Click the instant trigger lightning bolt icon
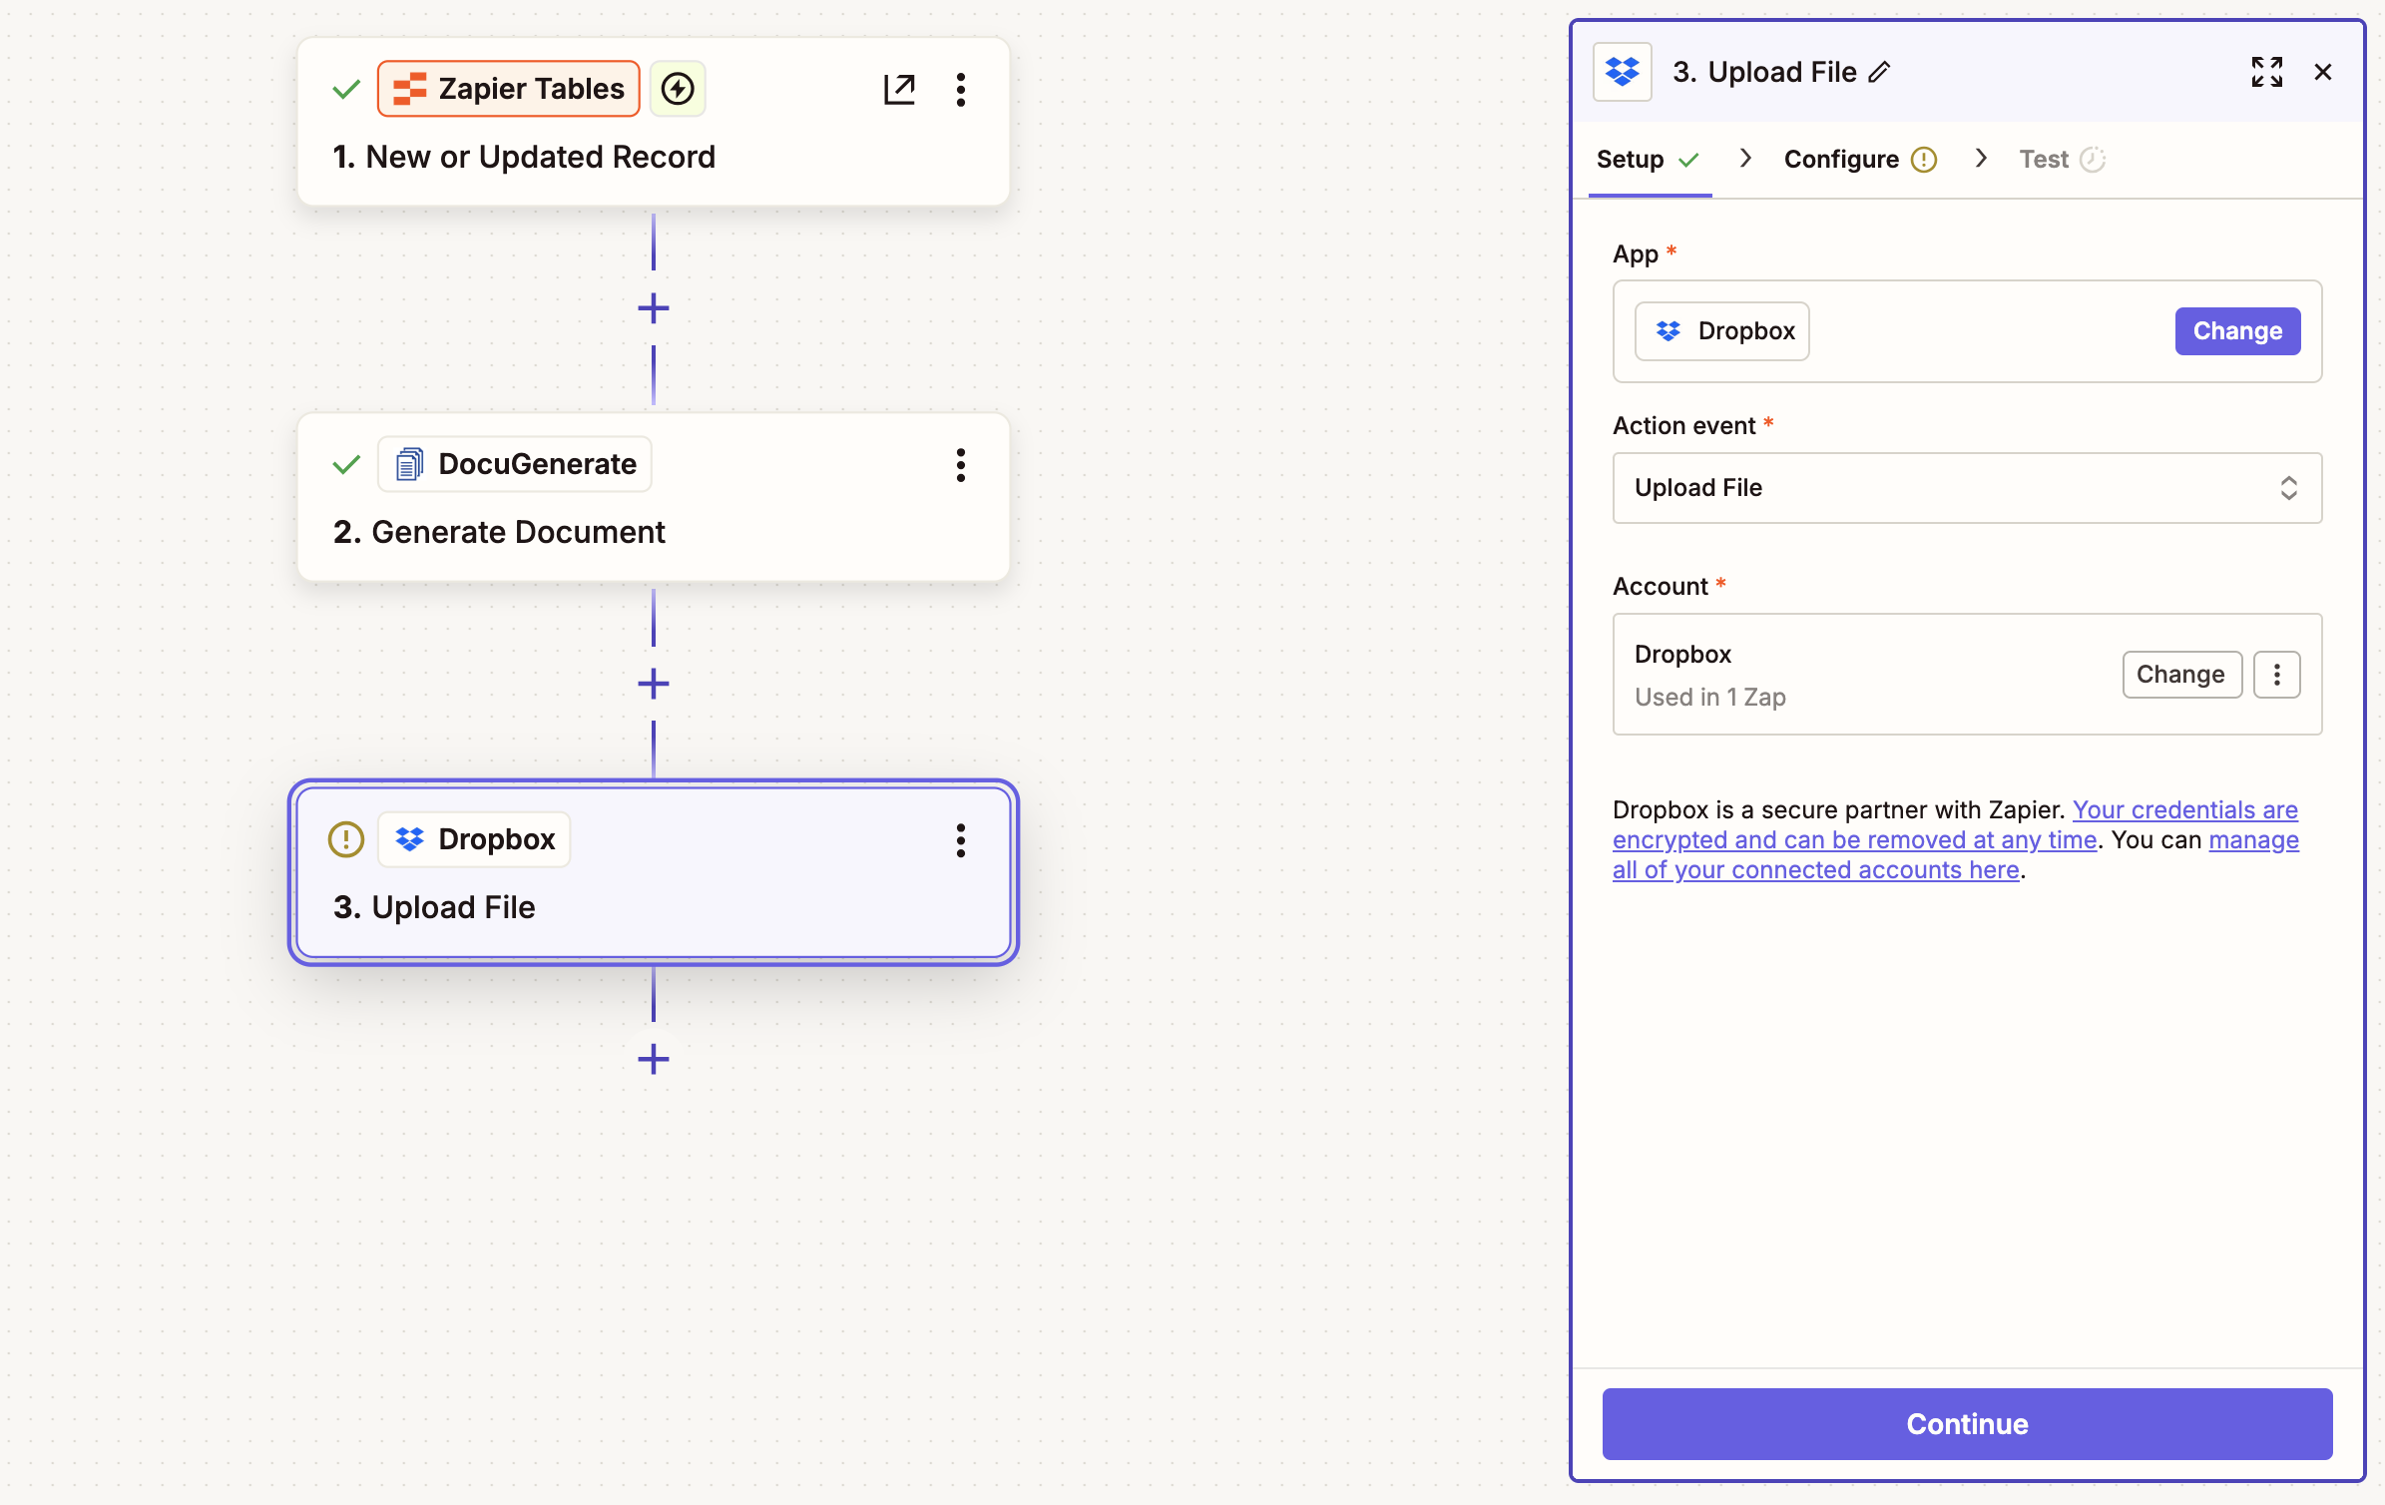This screenshot has width=2385, height=1505. 678,89
